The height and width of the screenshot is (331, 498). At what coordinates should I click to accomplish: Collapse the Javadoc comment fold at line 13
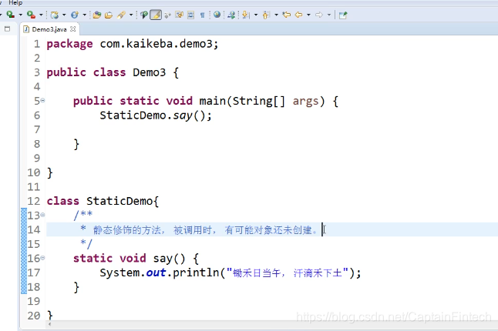tap(42, 215)
